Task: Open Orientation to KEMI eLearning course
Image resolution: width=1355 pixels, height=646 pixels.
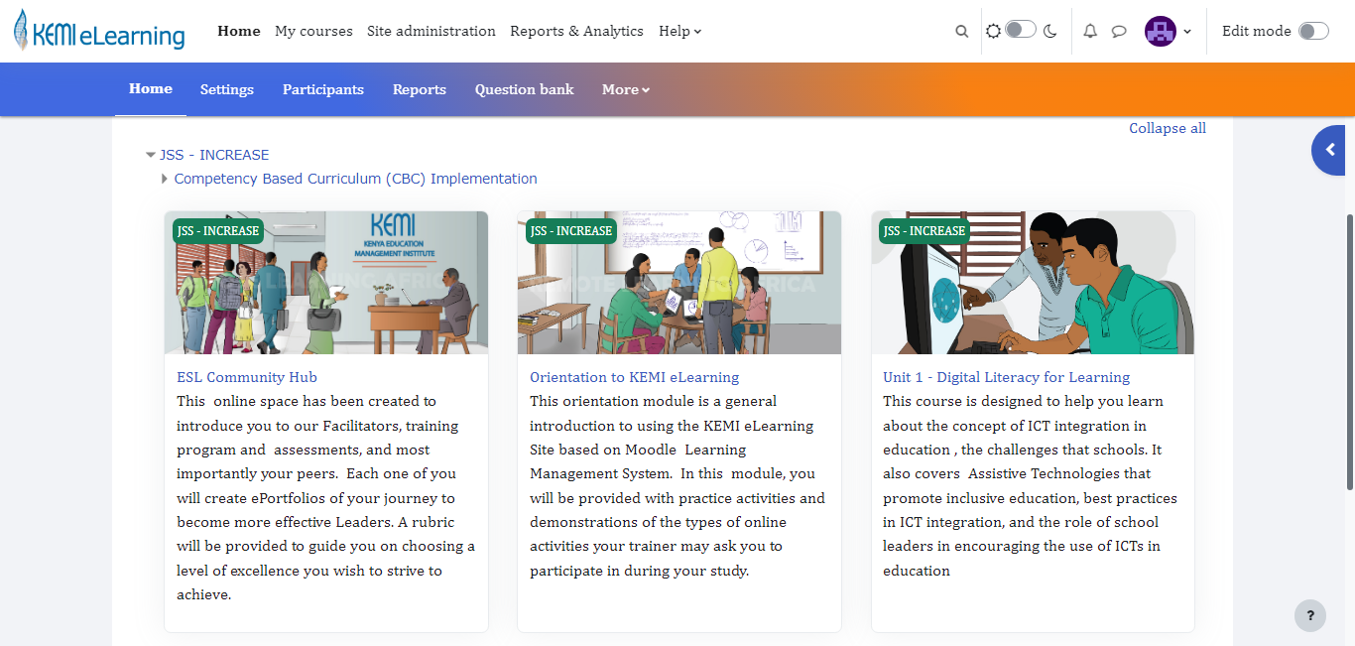Action: point(635,377)
